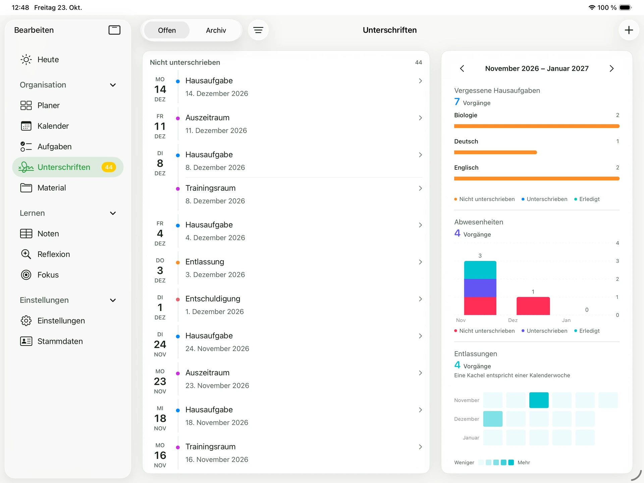Open Aufgaben checklist icon
The width and height of the screenshot is (644, 483).
(26, 147)
